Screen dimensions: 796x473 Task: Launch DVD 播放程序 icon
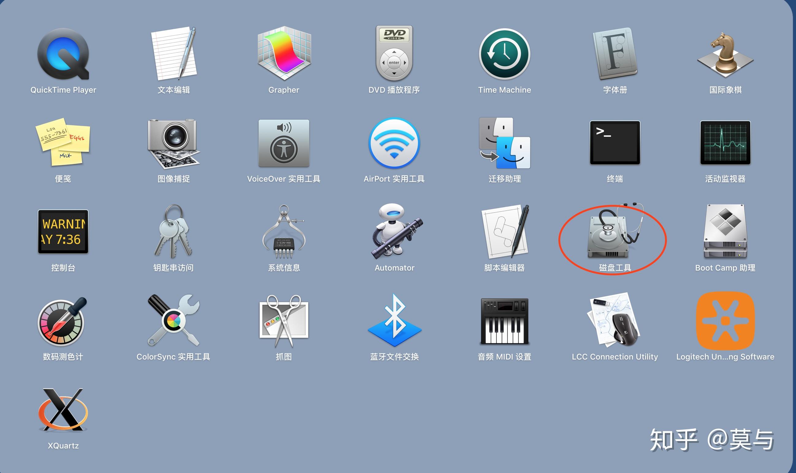394,53
